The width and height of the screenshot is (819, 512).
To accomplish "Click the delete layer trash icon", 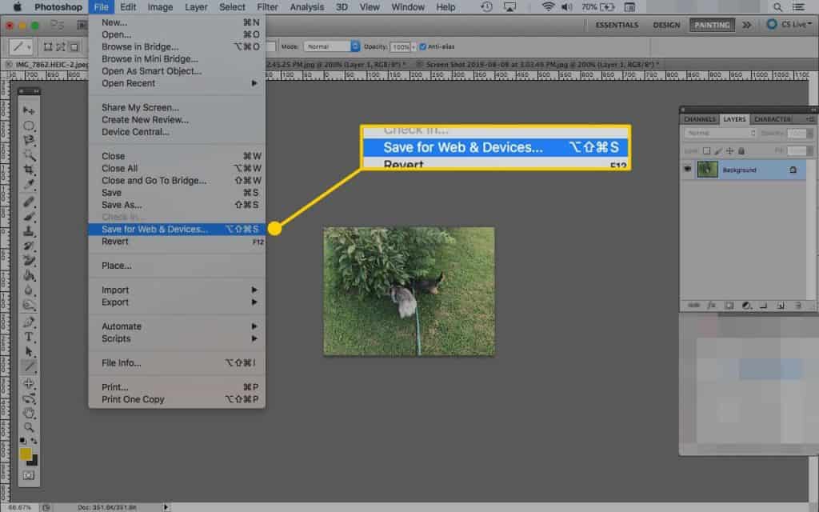I will 797,305.
